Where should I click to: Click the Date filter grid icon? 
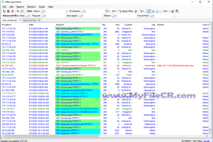click(x=27, y=16)
